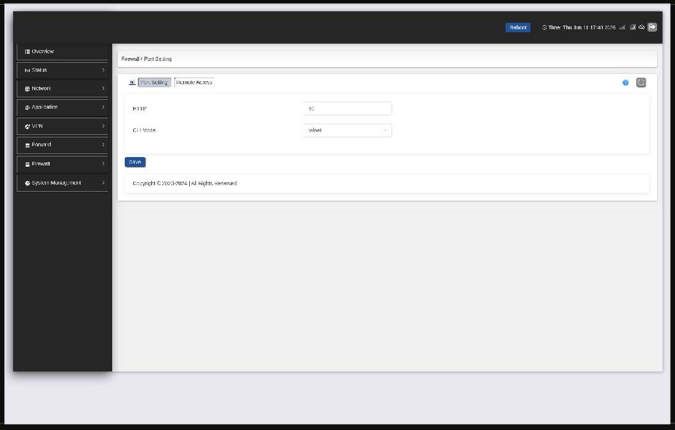Viewport: 675px width, 430px height.
Task: Click the Forward sidebar icon
Action: (x=27, y=146)
